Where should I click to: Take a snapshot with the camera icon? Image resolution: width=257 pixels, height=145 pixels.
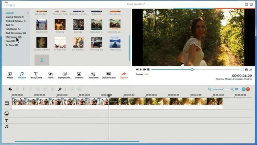point(246,70)
